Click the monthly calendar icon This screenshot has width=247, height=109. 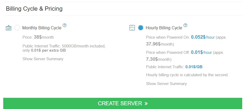(x=9, y=28)
